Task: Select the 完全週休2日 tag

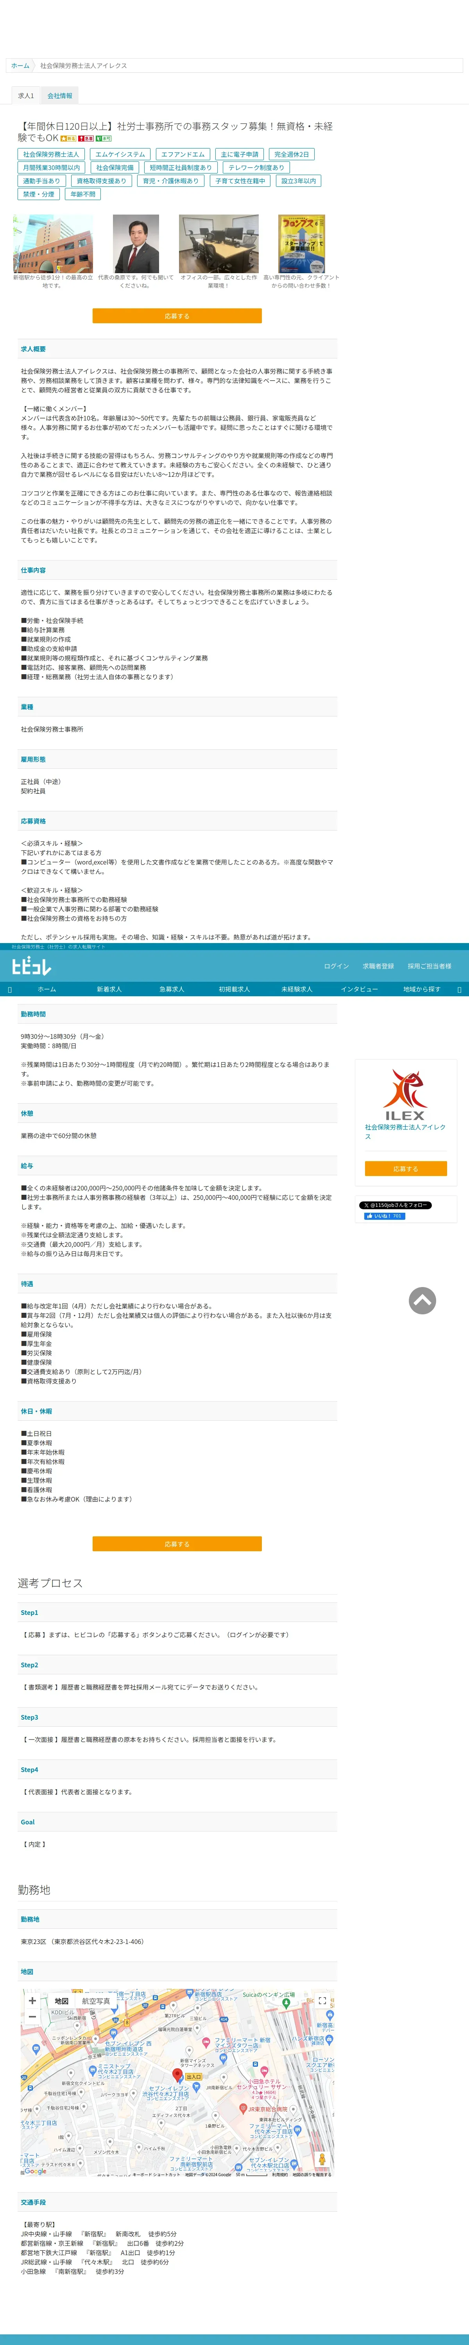Action: 292,155
